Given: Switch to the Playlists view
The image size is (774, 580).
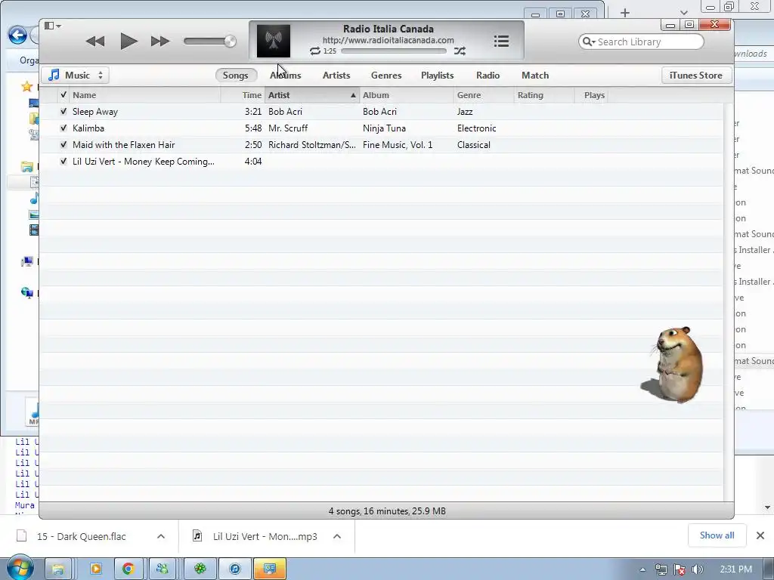Looking at the screenshot, I should 437,76.
